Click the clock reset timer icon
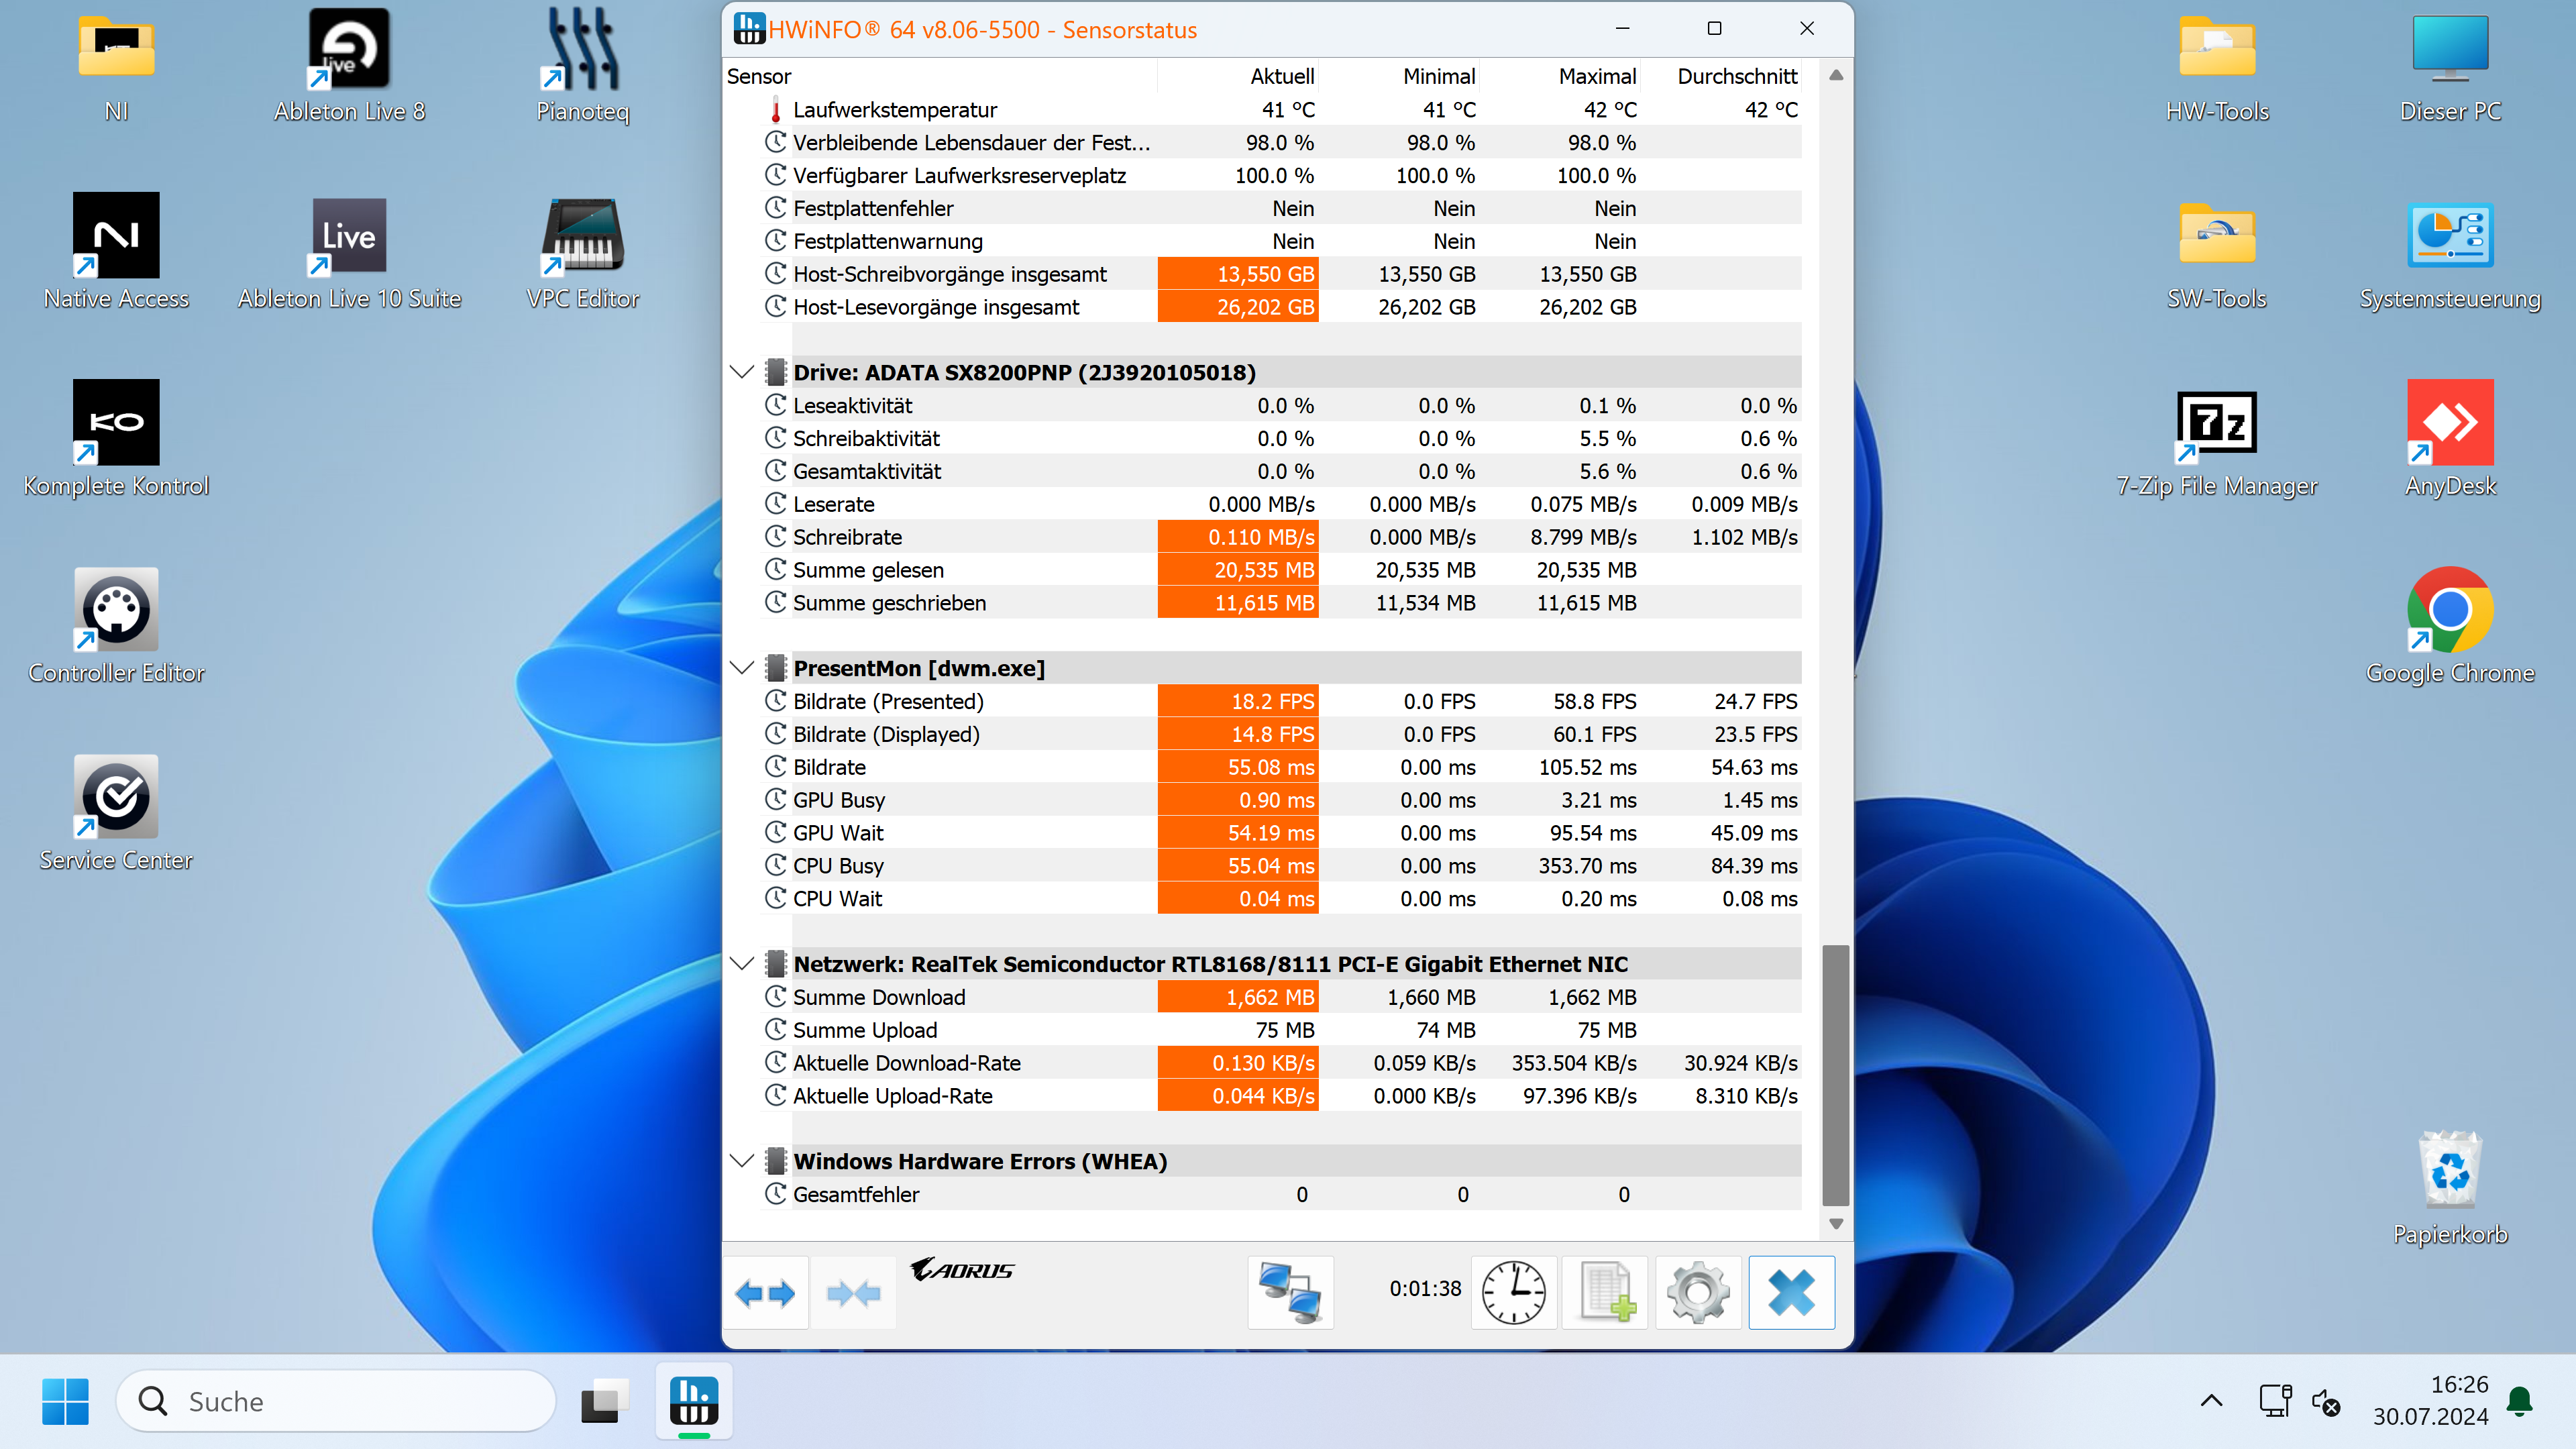 pyautogui.click(x=1513, y=1293)
